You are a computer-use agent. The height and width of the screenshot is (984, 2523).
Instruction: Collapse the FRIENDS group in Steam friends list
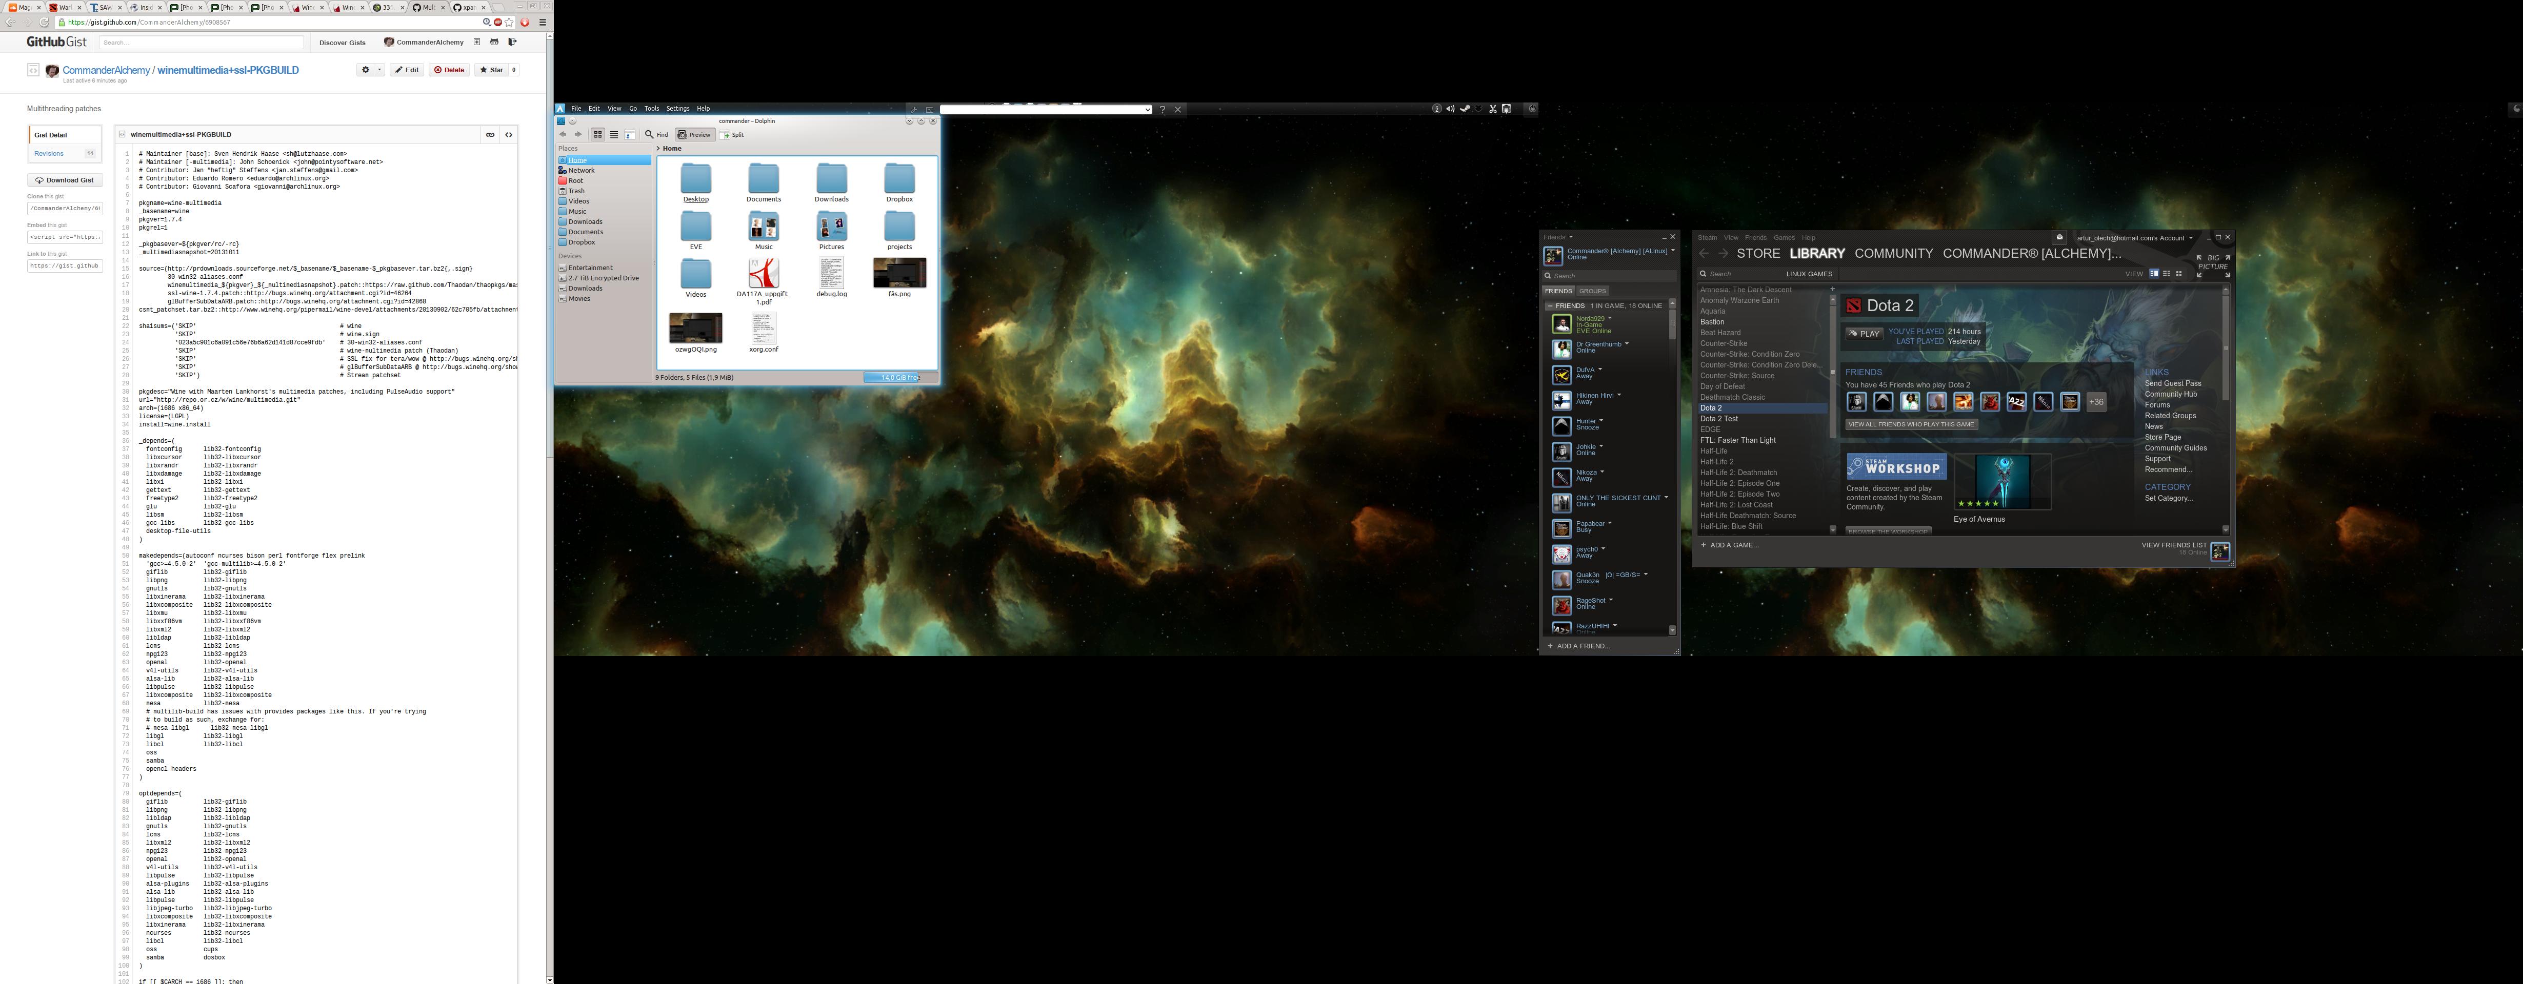click(1550, 305)
